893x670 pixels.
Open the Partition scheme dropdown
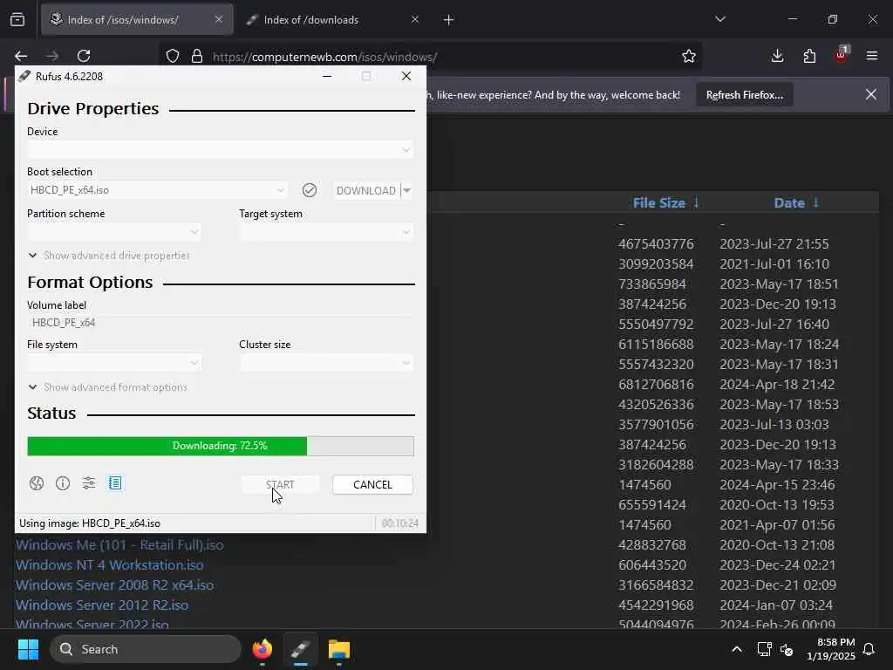point(114,232)
